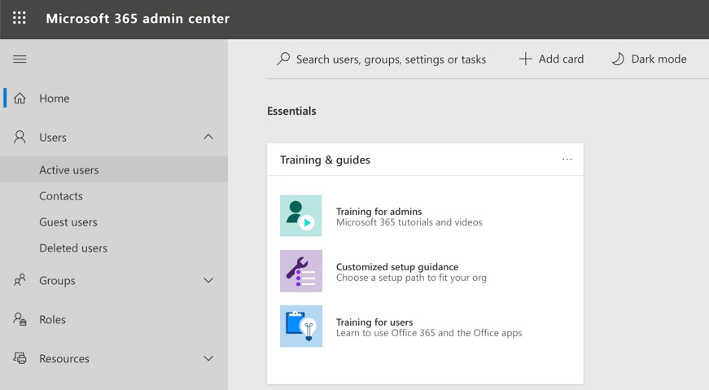Open Guest users page
This screenshot has height=390, width=709.
68,222
